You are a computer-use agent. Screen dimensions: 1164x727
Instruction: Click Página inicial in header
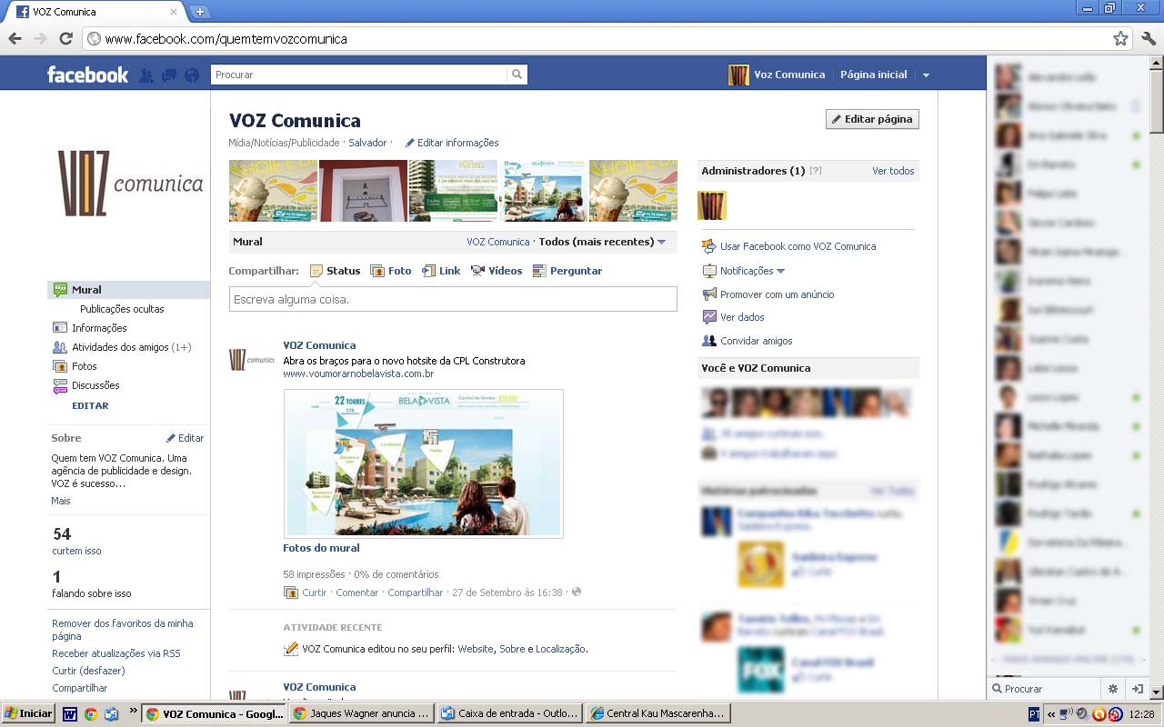click(x=873, y=75)
